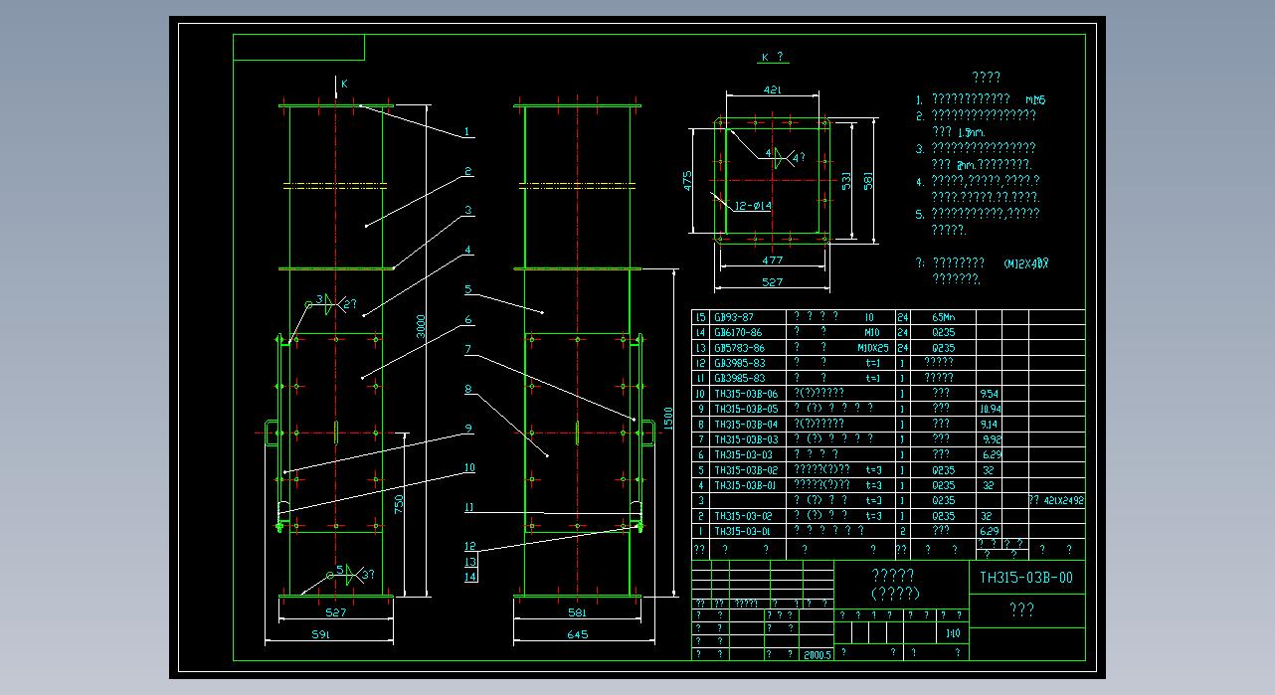1275x695 pixels.
Task: Click the weld symbol in the K view
Action: click(782, 156)
